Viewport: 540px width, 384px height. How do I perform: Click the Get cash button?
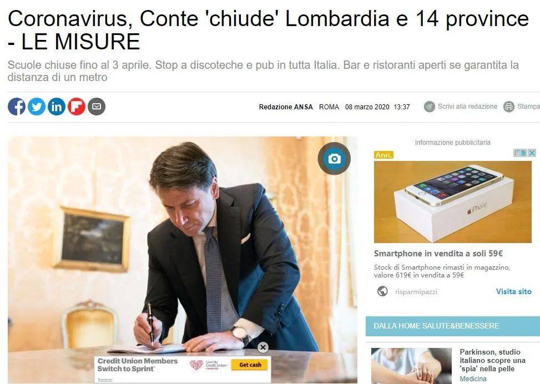coord(250,365)
